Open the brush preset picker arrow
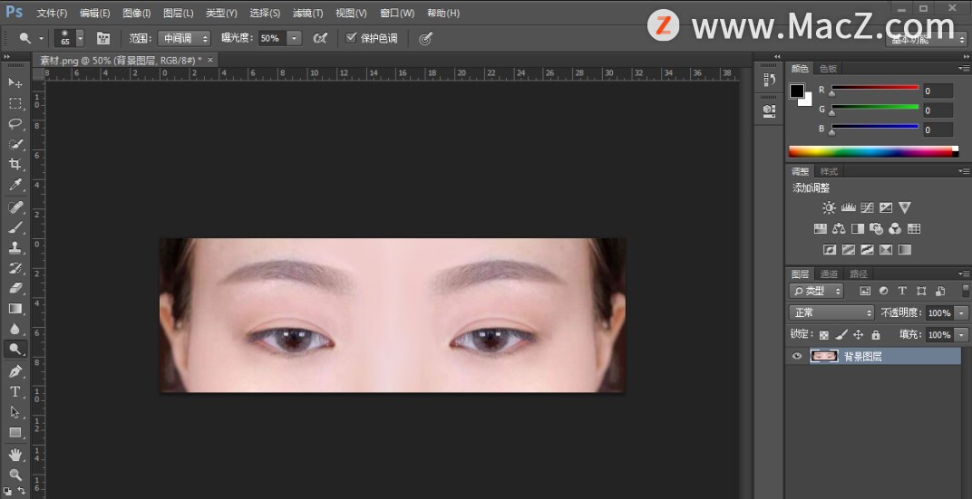This screenshot has width=972, height=499. tap(80, 38)
